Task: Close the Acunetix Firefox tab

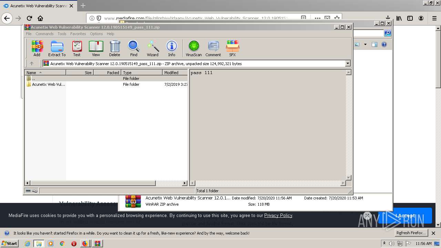Action: [x=71, y=6]
